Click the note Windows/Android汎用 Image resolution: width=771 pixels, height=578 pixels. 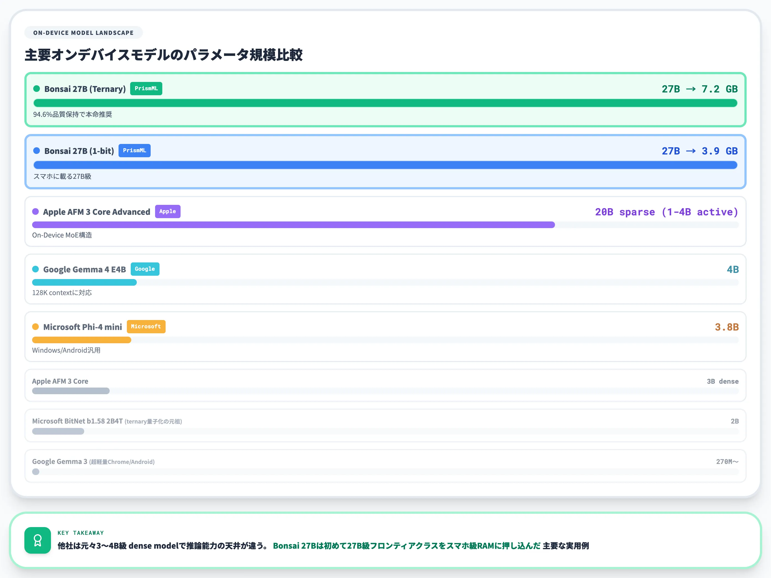(66, 350)
